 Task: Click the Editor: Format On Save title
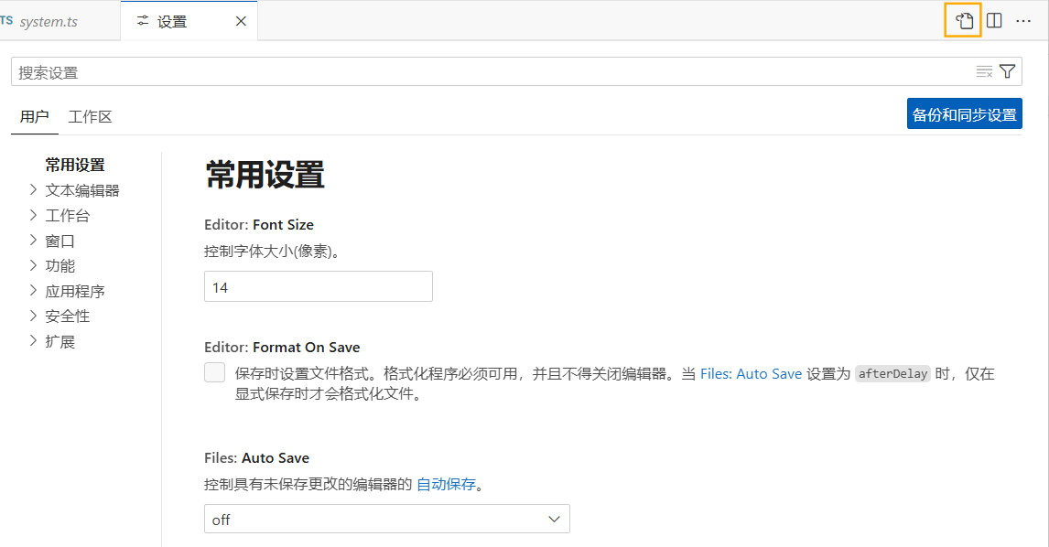282,347
